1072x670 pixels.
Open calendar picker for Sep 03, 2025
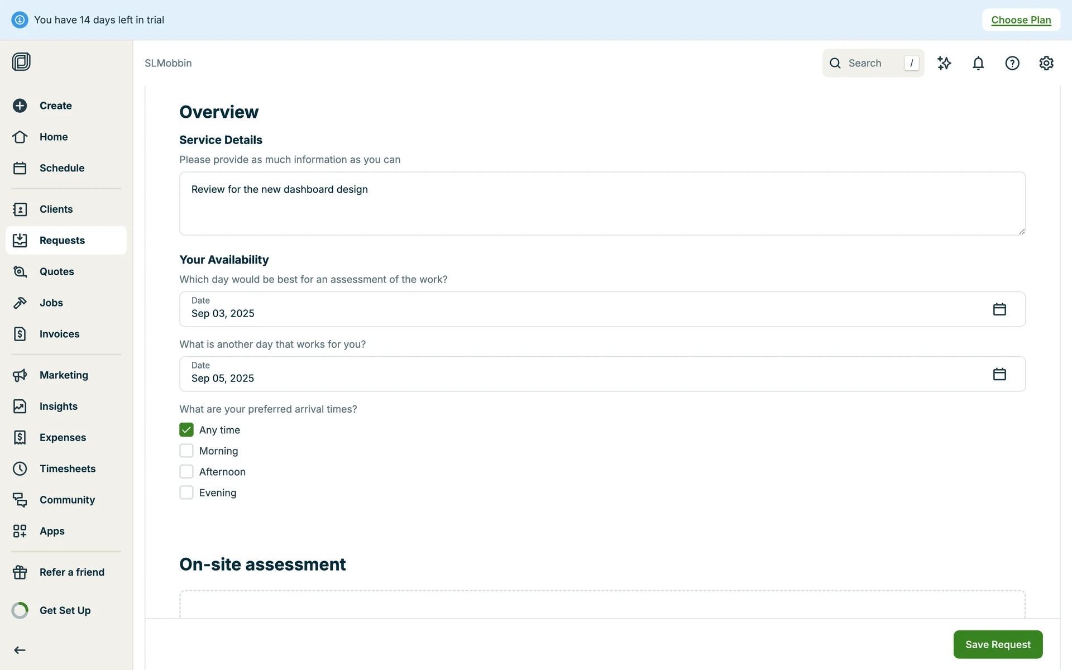click(999, 309)
